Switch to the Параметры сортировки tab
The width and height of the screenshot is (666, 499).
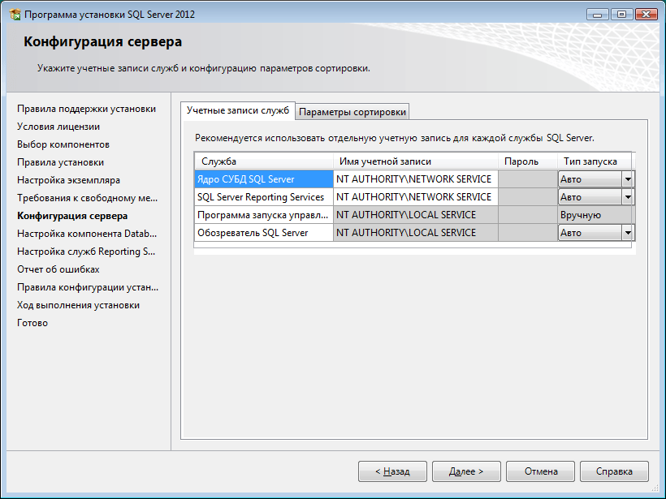352,112
